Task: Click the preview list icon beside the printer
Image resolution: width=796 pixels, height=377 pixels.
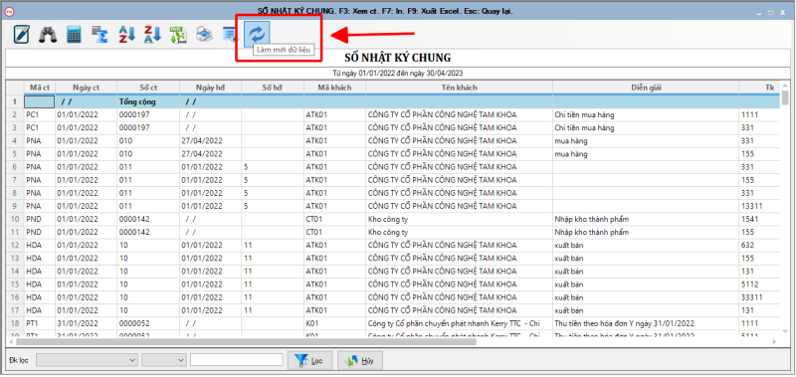Action: pyautogui.click(x=231, y=34)
